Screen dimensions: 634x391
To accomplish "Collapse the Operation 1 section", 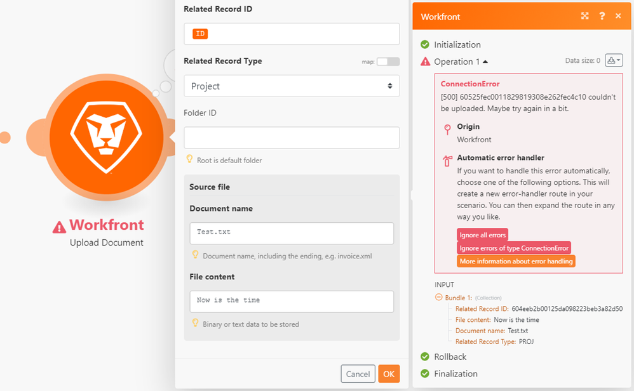I will coord(485,62).
